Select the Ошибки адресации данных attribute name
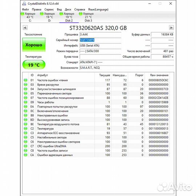The image size is (196, 196). point(55,155)
